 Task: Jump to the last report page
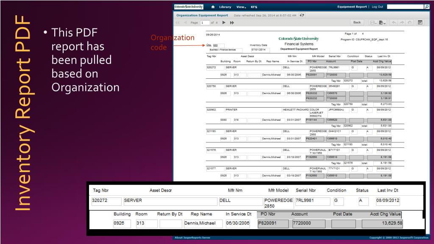(x=232, y=23)
